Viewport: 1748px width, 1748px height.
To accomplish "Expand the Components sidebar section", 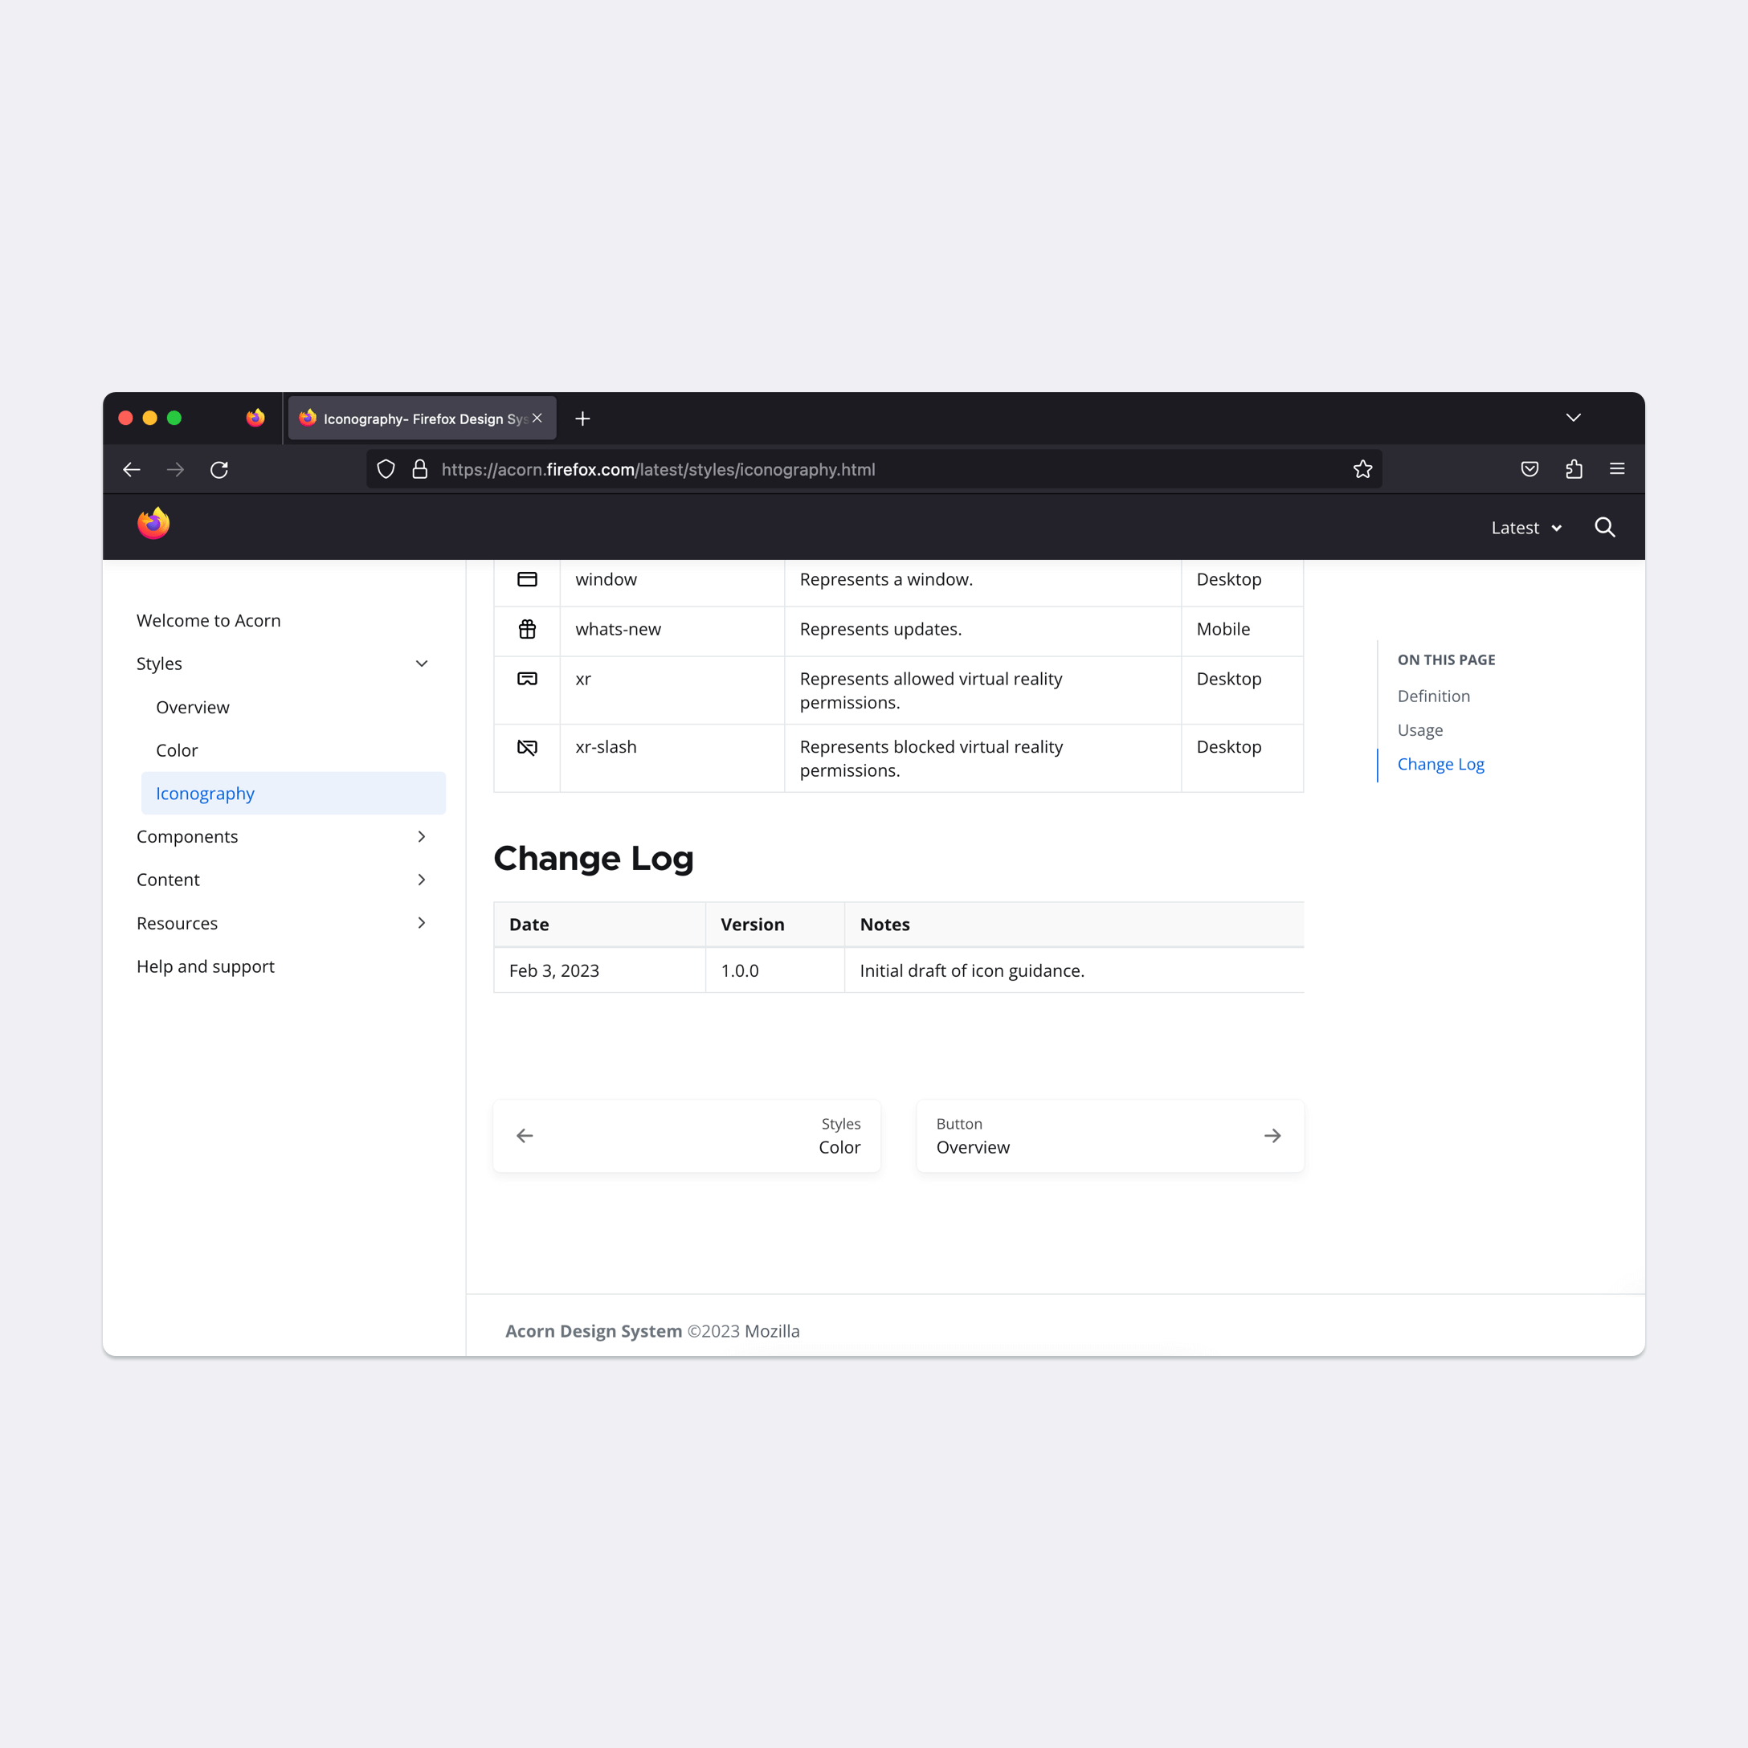I will (x=421, y=837).
